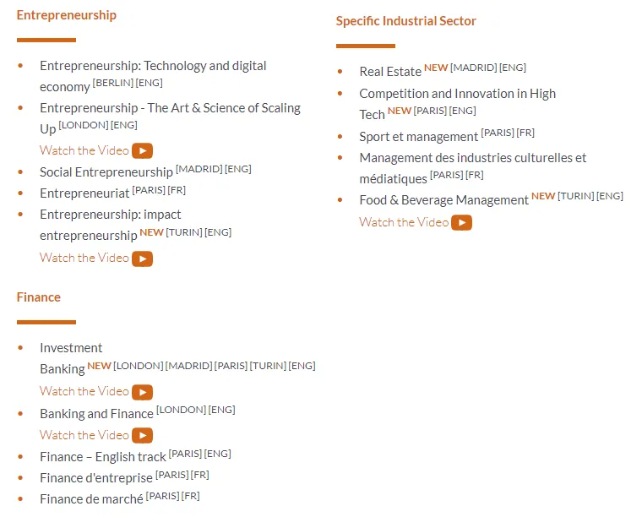This screenshot has width=642, height=517.
Task: Choose Competition and Innovation in High Tech
Action: [457, 94]
